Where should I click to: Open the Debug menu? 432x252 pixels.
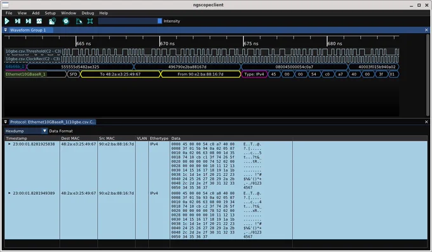tap(88, 13)
